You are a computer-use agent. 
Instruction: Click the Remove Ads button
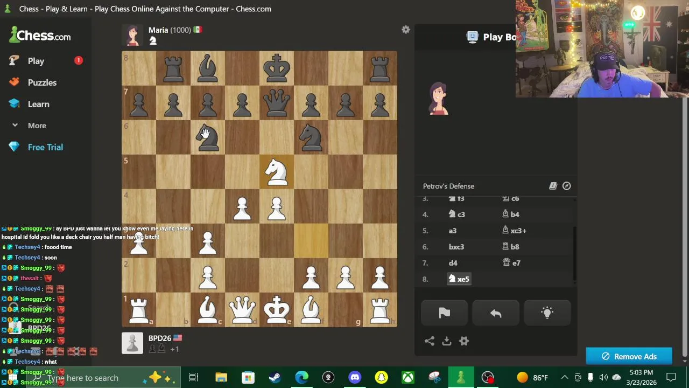(x=629, y=356)
